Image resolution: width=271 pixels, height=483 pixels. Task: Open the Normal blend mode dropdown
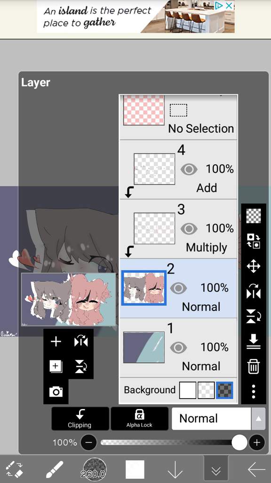click(x=211, y=419)
